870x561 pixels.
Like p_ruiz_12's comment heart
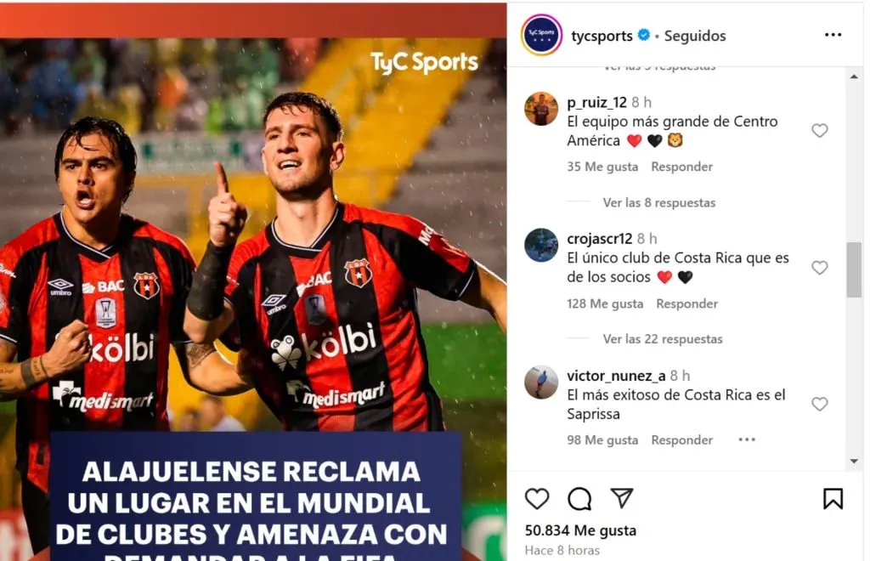coord(820,130)
